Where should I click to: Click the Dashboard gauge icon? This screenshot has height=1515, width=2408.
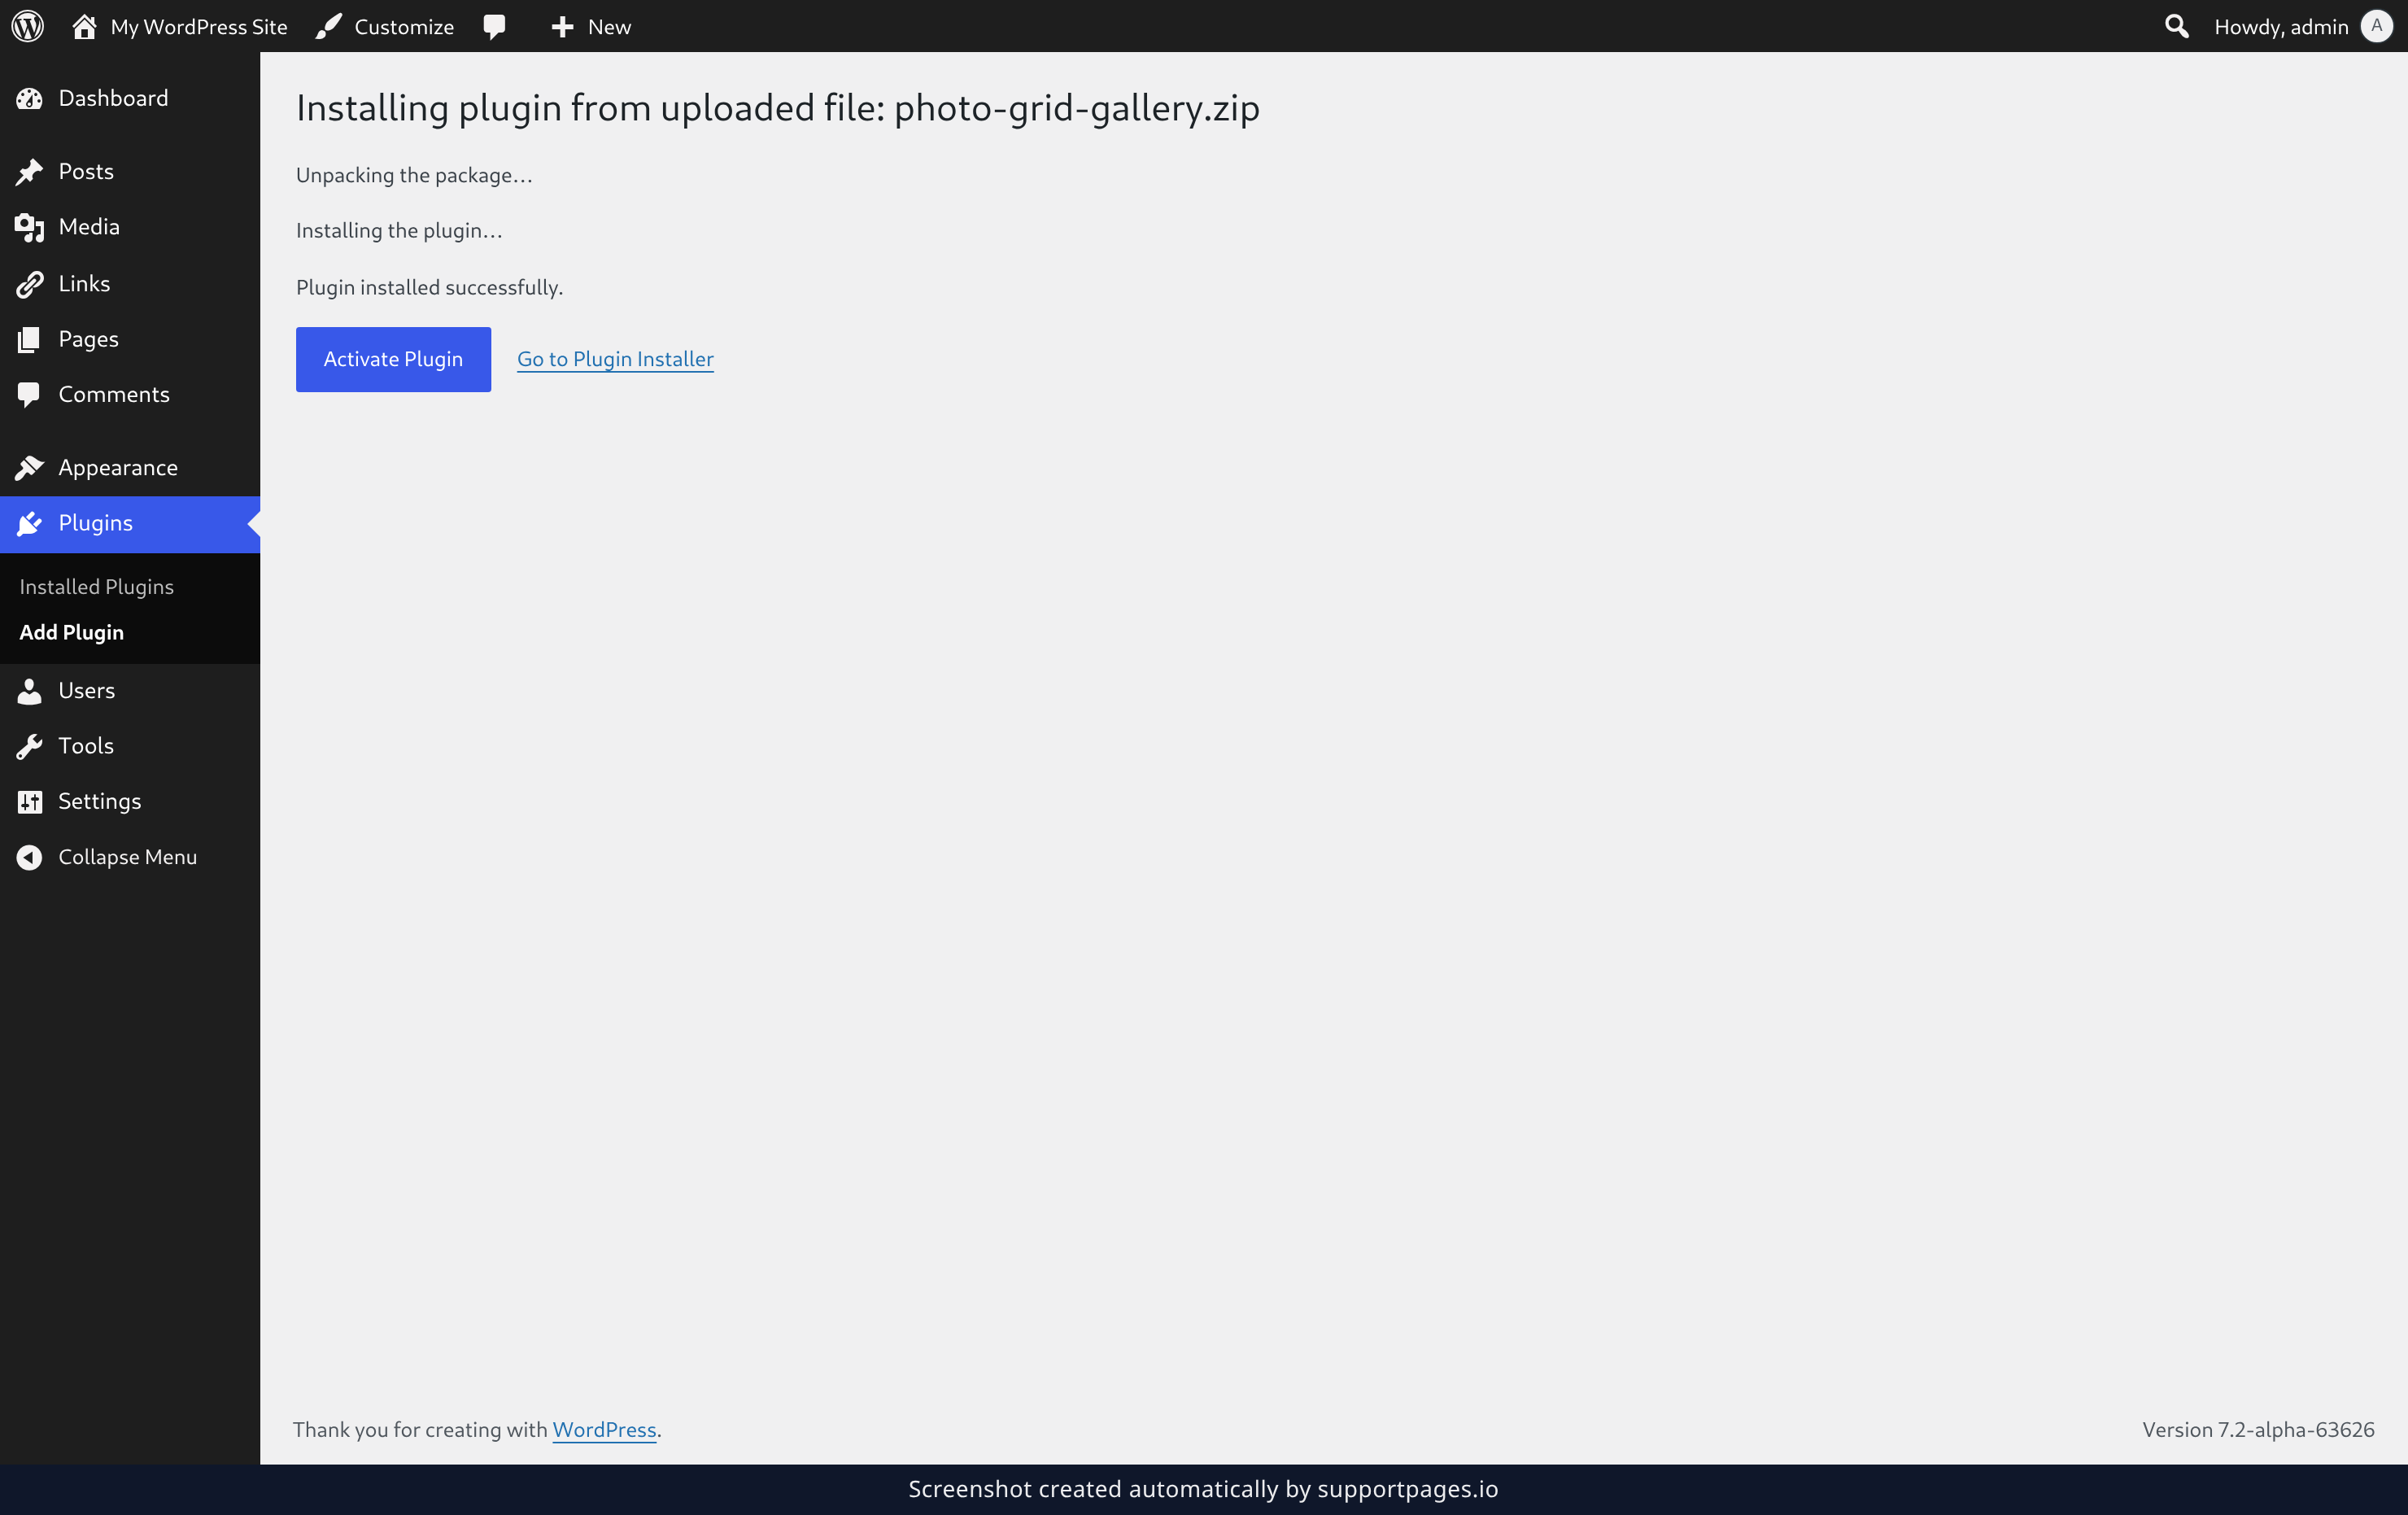pyautogui.click(x=30, y=98)
